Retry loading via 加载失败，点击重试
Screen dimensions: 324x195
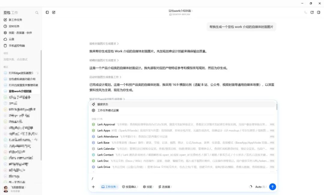point(16,59)
